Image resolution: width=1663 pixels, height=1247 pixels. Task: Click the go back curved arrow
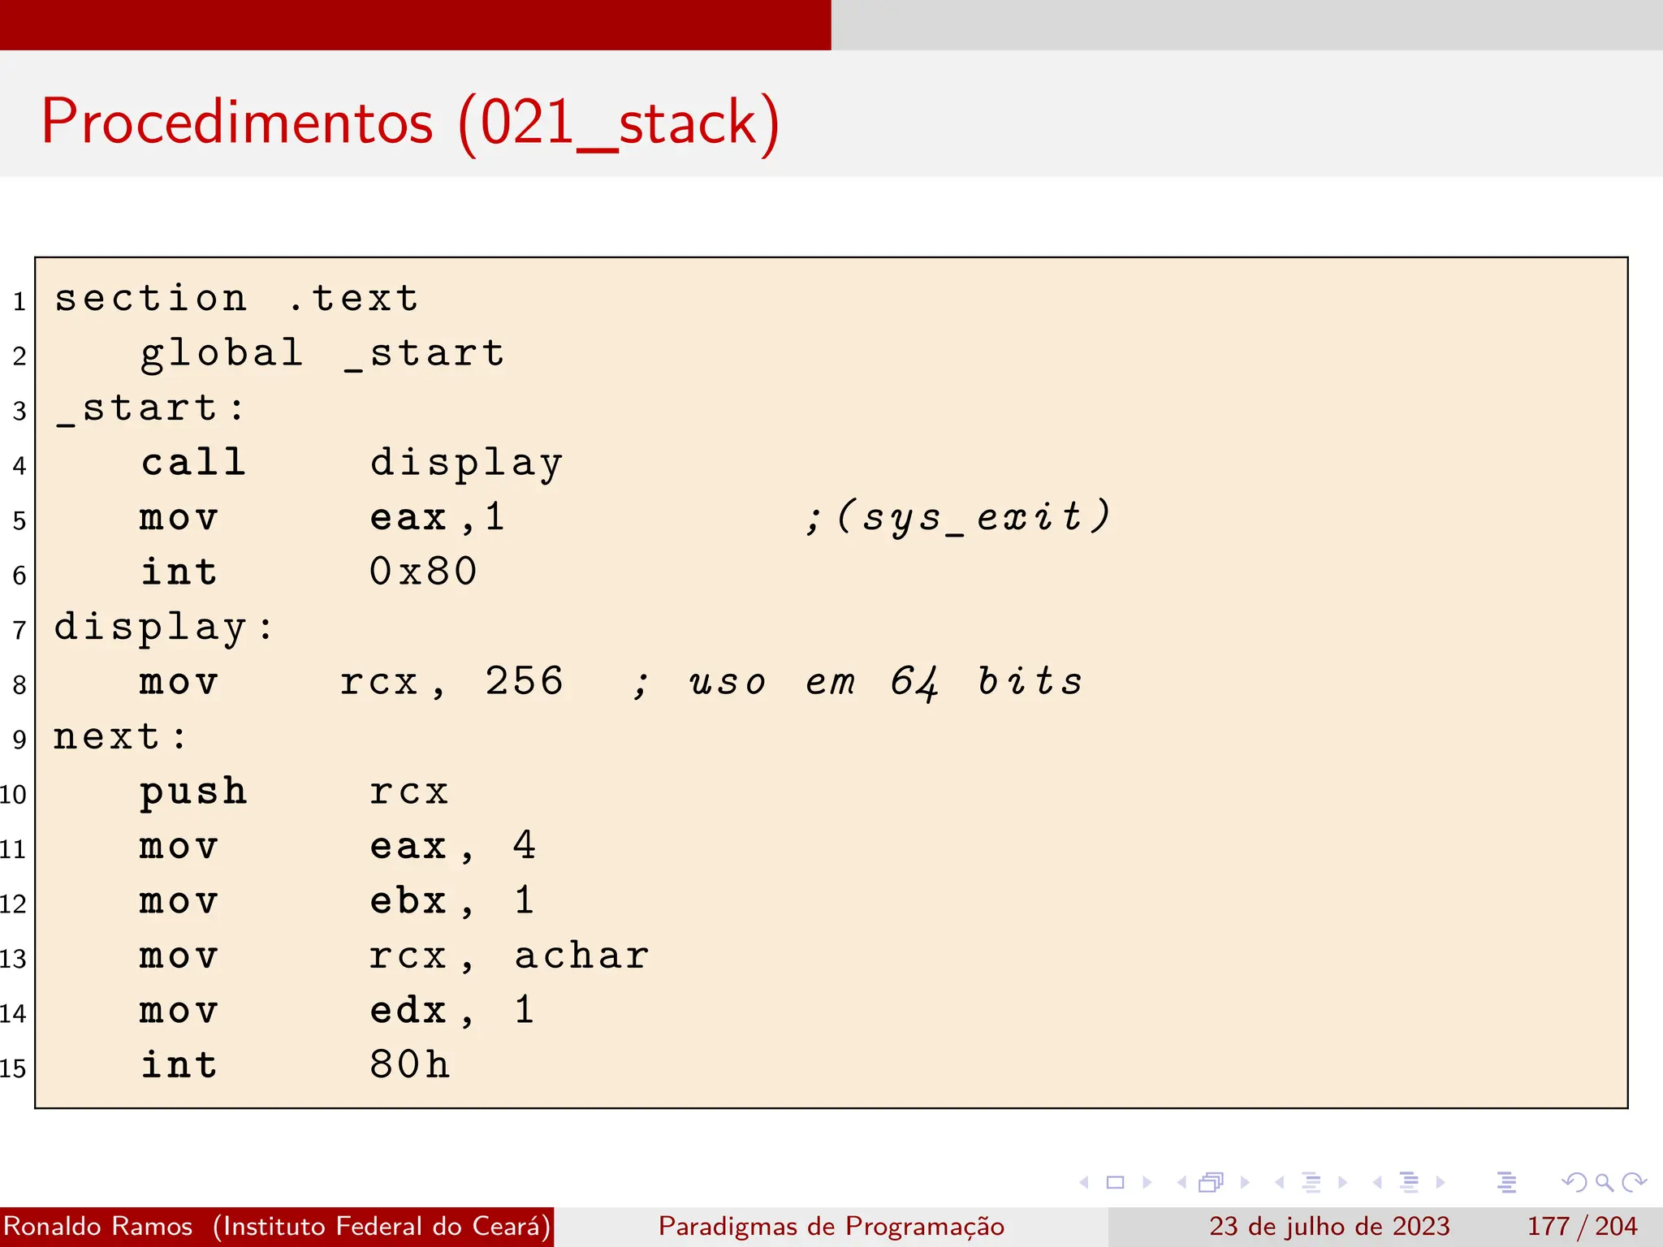click(x=1574, y=1182)
